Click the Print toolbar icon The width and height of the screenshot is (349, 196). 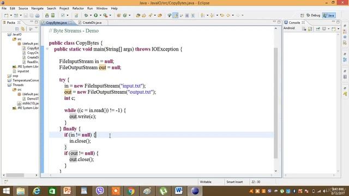[x=38, y=15]
